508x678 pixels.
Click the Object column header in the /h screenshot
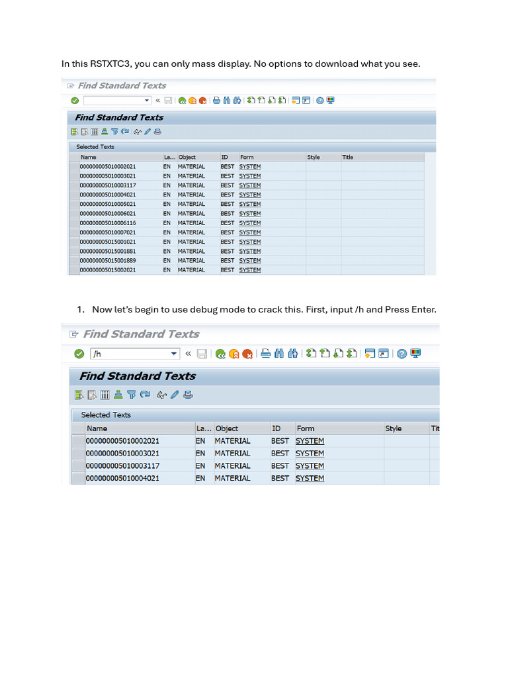click(x=242, y=428)
